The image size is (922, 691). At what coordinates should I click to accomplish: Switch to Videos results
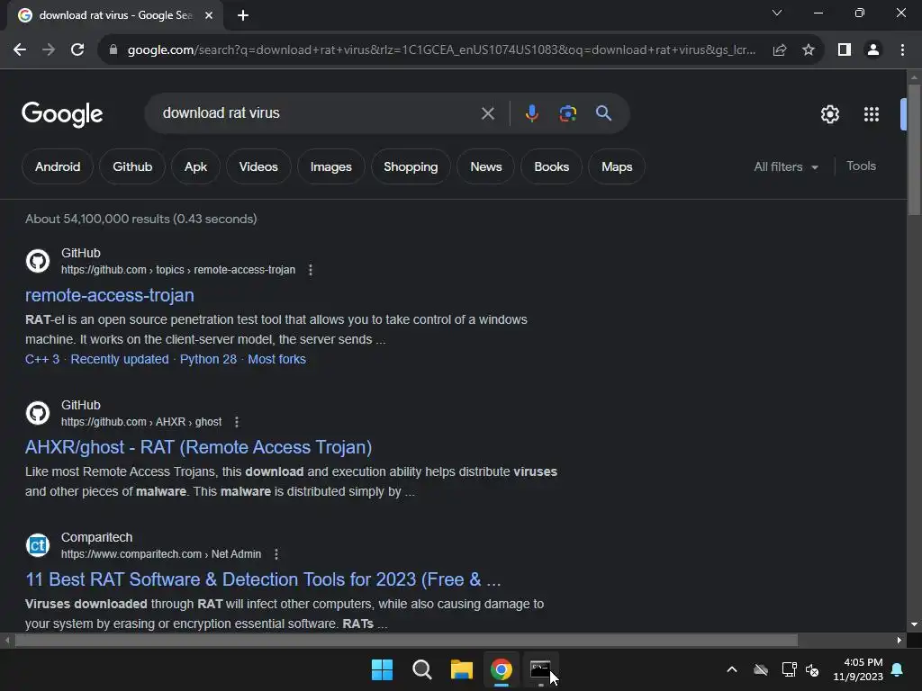click(x=258, y=166)
